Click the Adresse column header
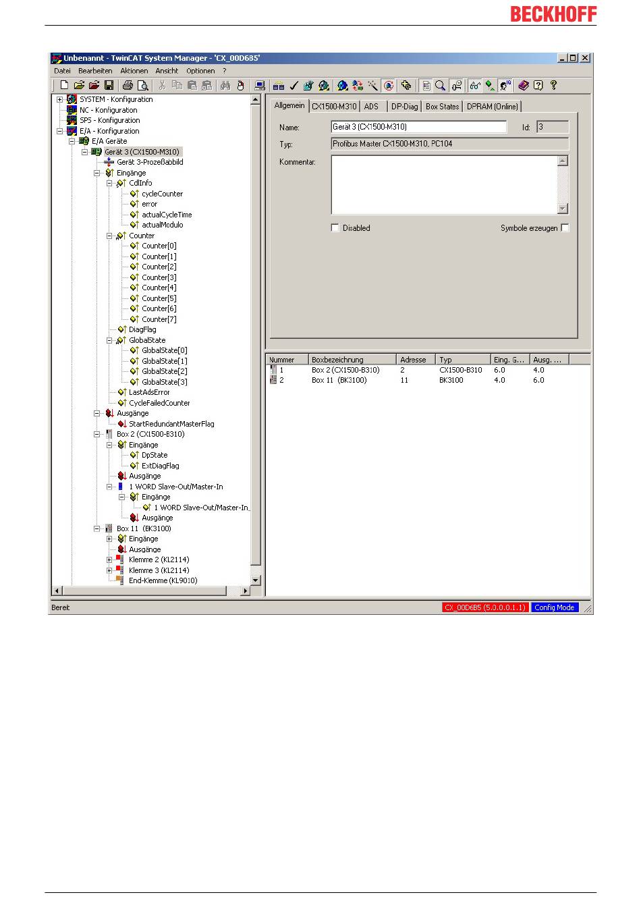Viewport: 641px width, 924px height. (x=416, y=360)
